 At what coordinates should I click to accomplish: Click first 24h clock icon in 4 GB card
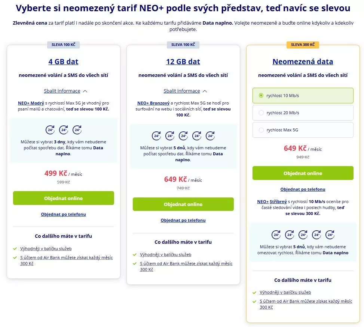pyautogui.click(x=50, y=130)
